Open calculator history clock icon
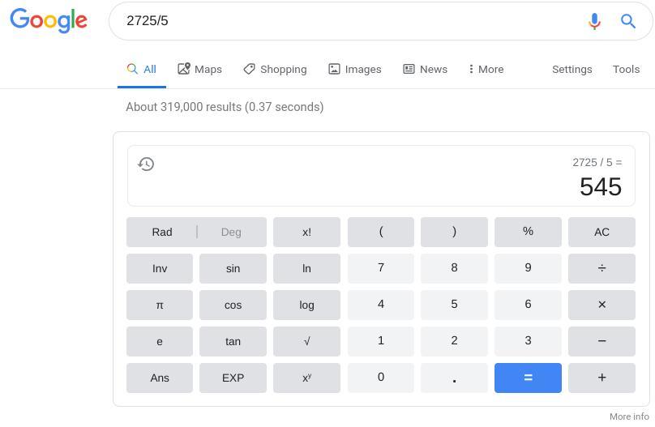 pyautogui.click(x=146, y=164)
